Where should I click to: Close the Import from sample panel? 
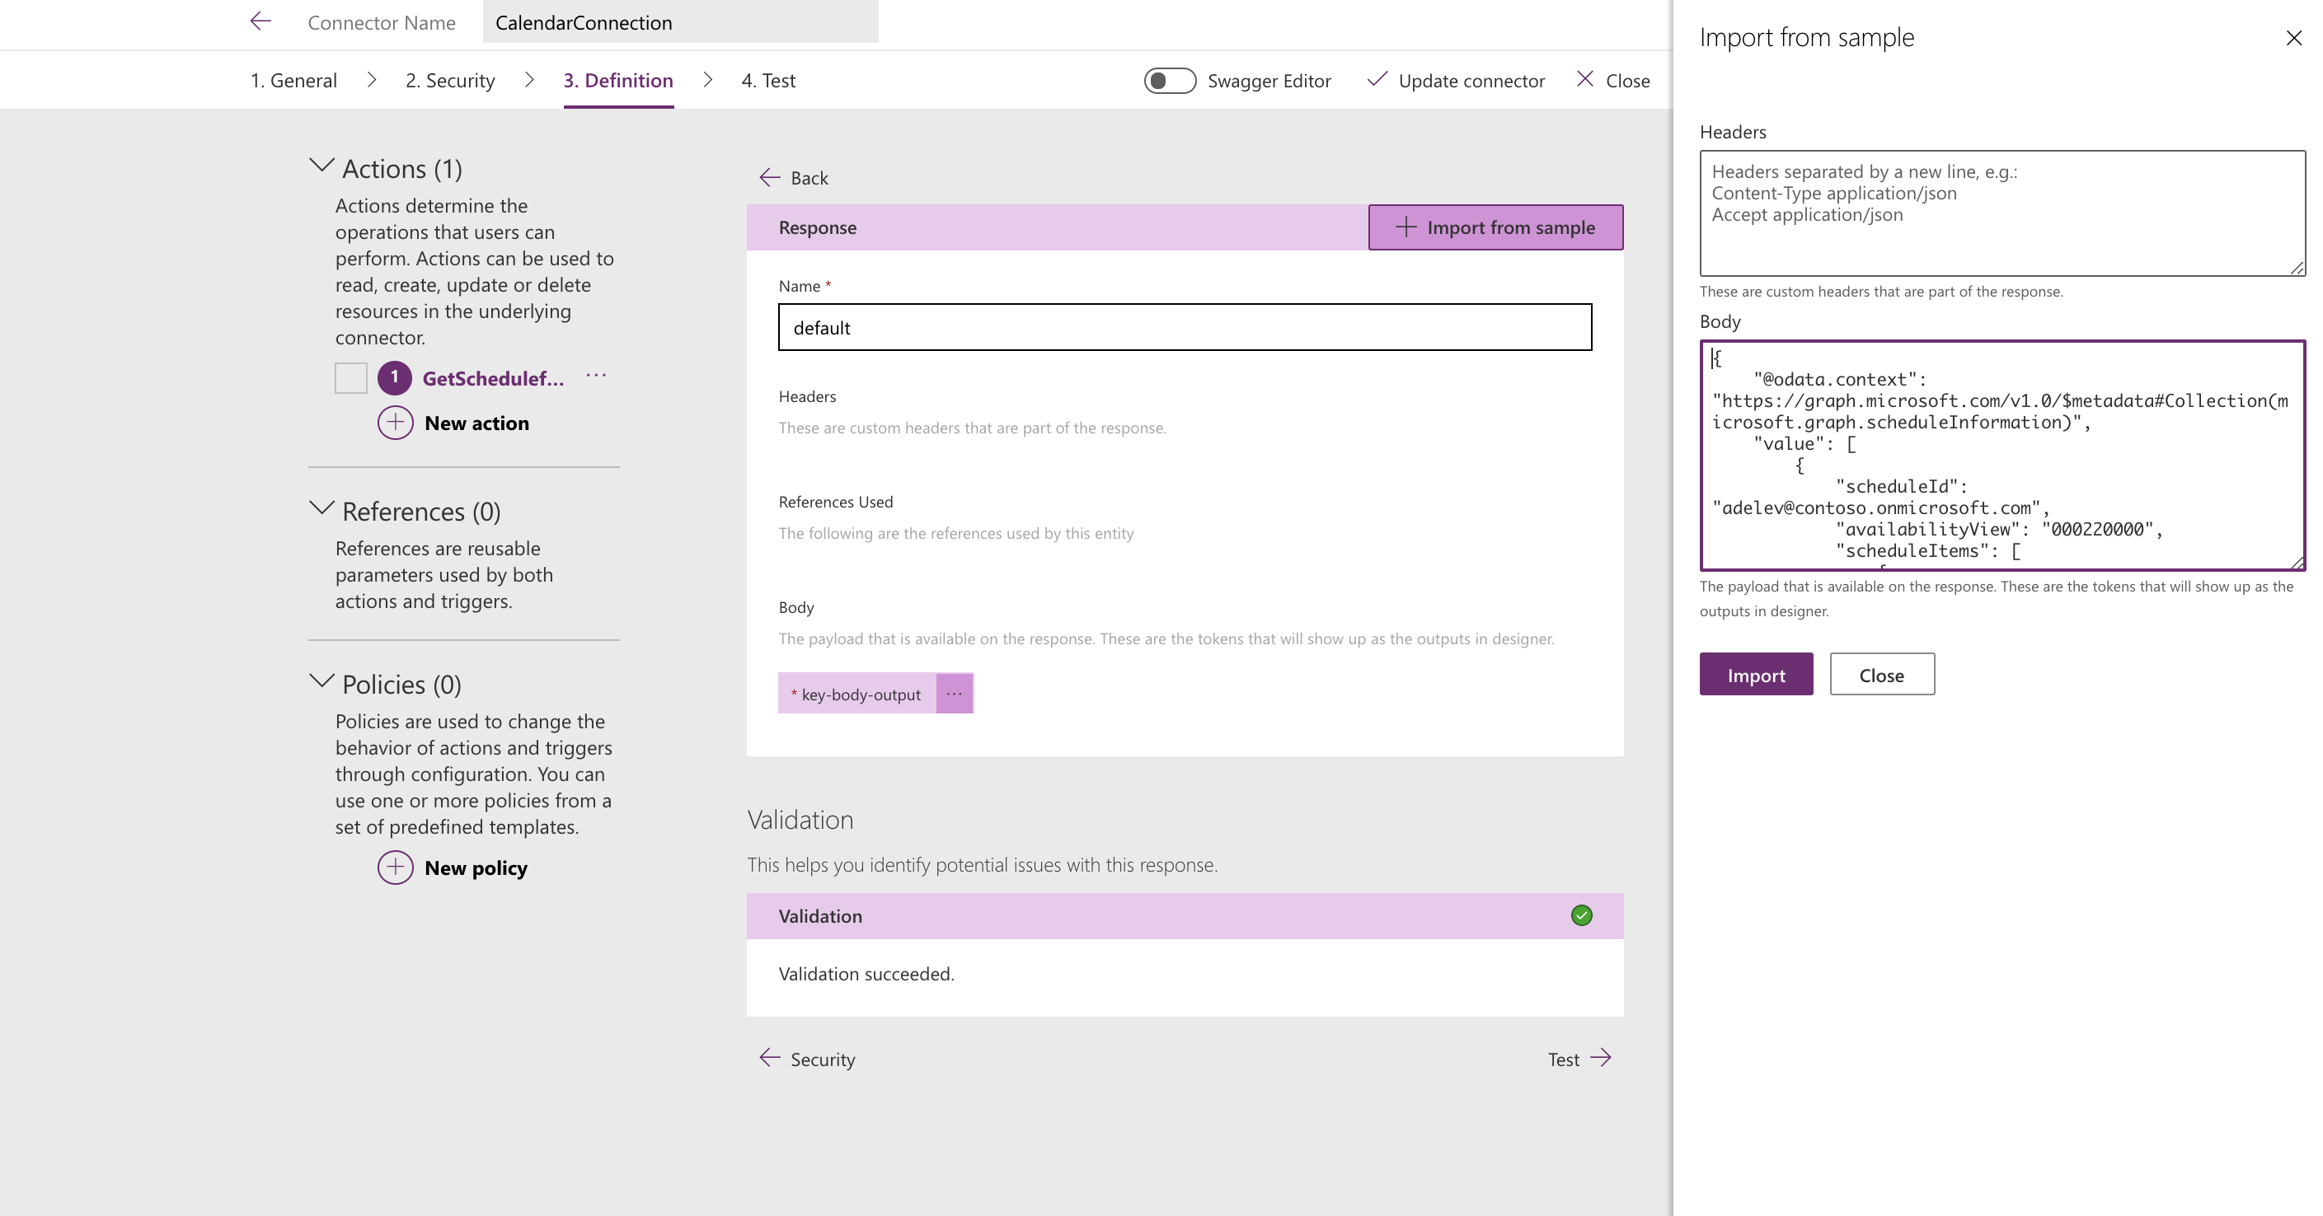coord(2293,38)
